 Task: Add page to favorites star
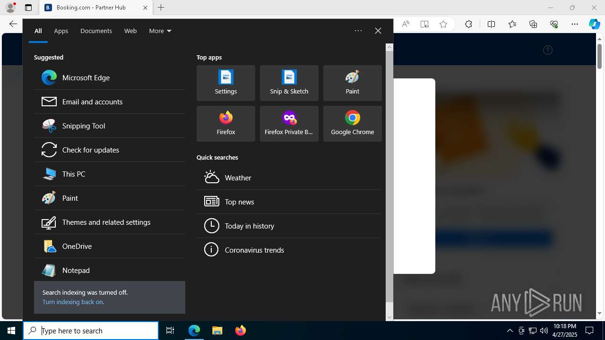point(443,24)
